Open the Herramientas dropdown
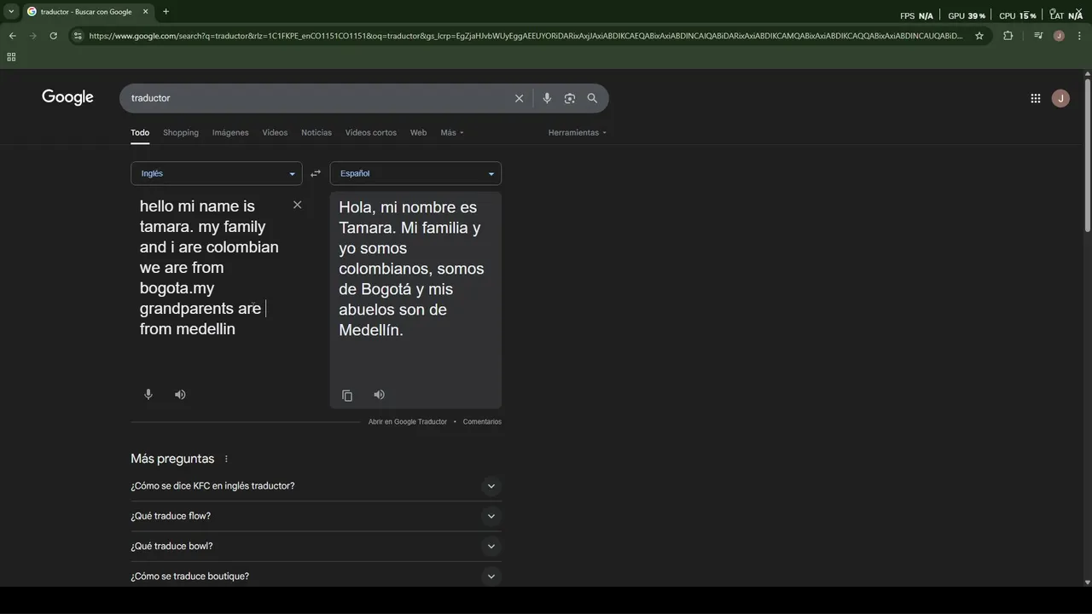1092x614 pixels. [x=578, y=132]
